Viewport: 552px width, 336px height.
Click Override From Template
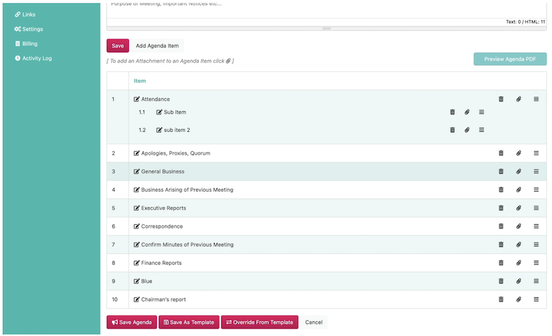click(259, 322)
